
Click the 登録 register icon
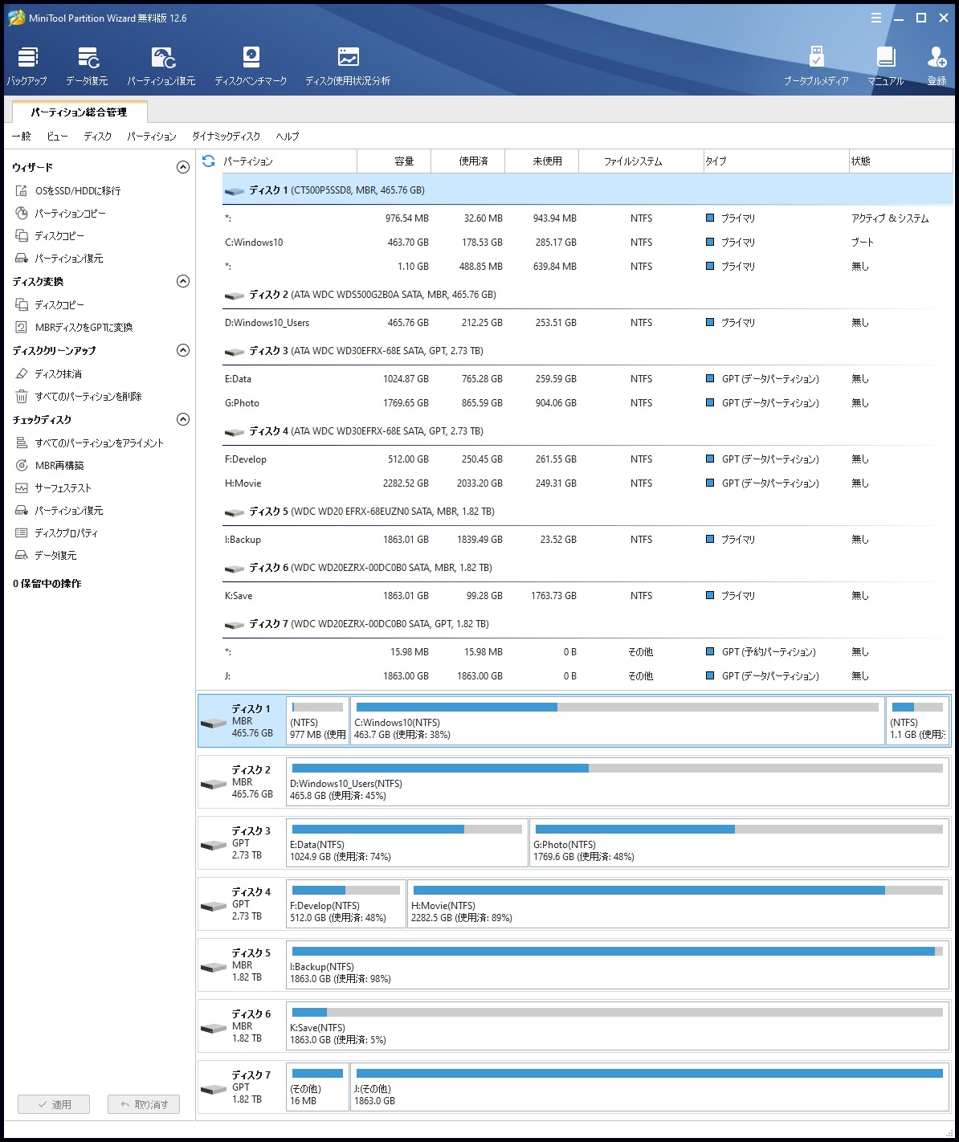[x=937, y=66]
